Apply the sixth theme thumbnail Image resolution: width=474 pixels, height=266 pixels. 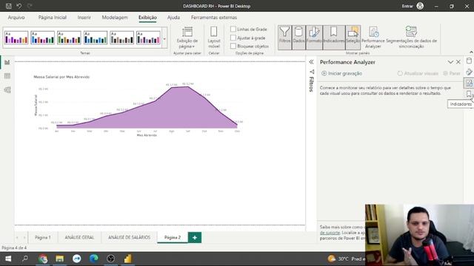point(148,38)
